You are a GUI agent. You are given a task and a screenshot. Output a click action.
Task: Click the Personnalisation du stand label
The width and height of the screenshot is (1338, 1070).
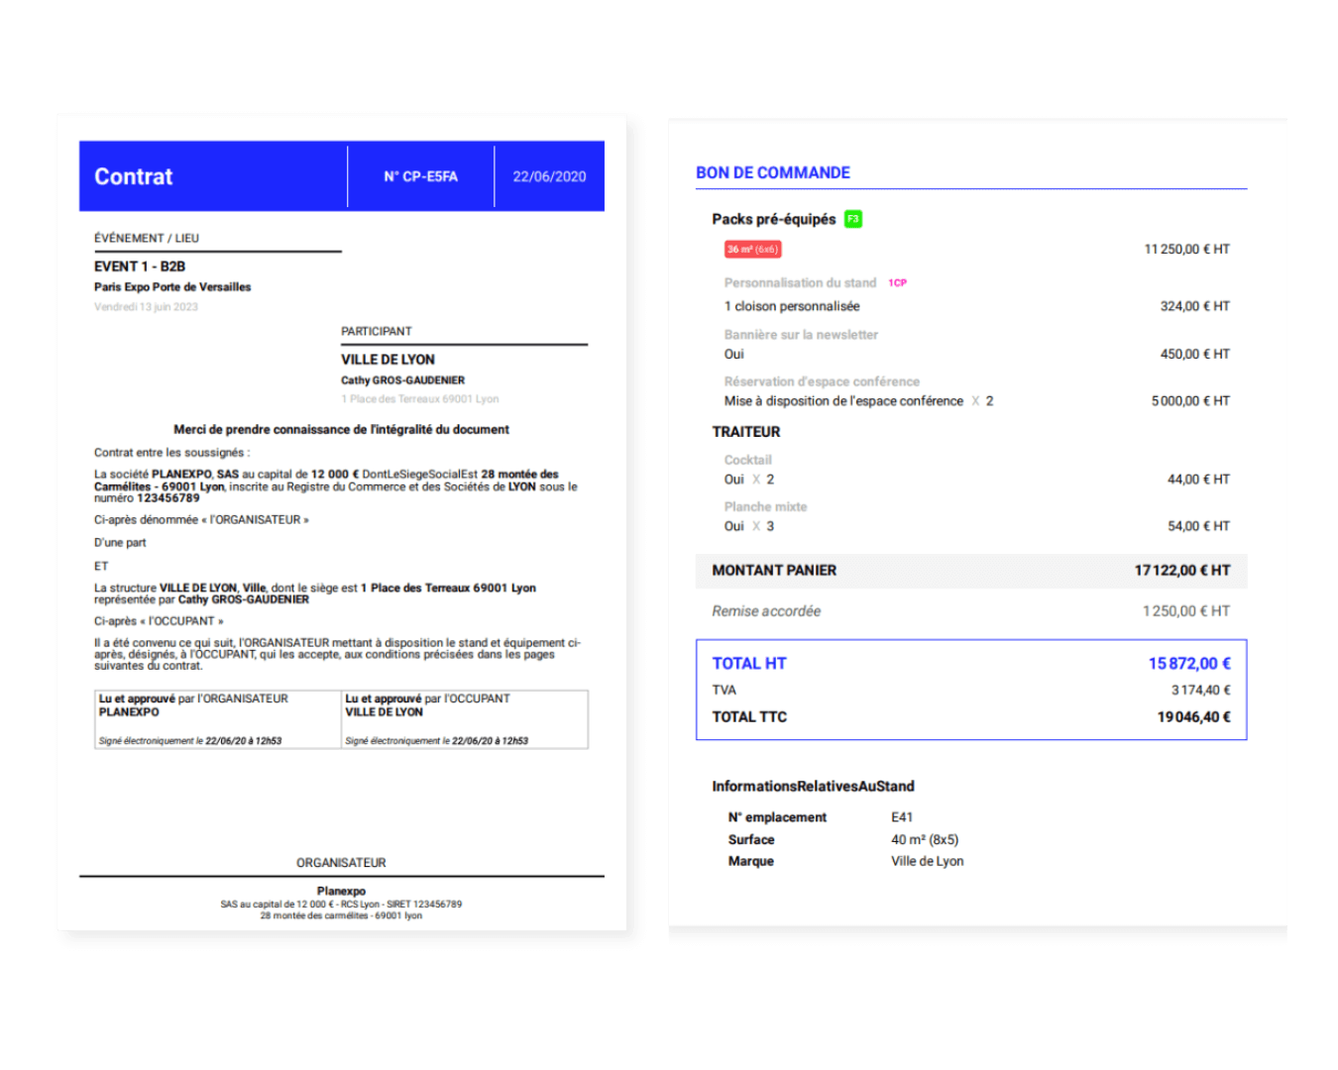[800, 283]
